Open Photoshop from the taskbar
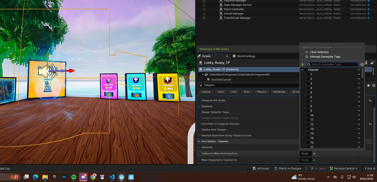Image resolution: width=377 pixels, height=182 pixels. 64,177
